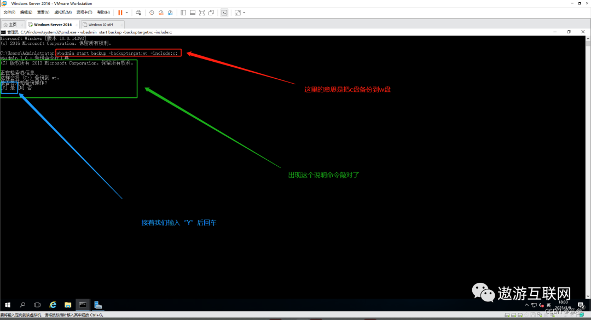Minimize the cmd window
Viewport: 591px width, 320px height.
(x=555, y=32)
